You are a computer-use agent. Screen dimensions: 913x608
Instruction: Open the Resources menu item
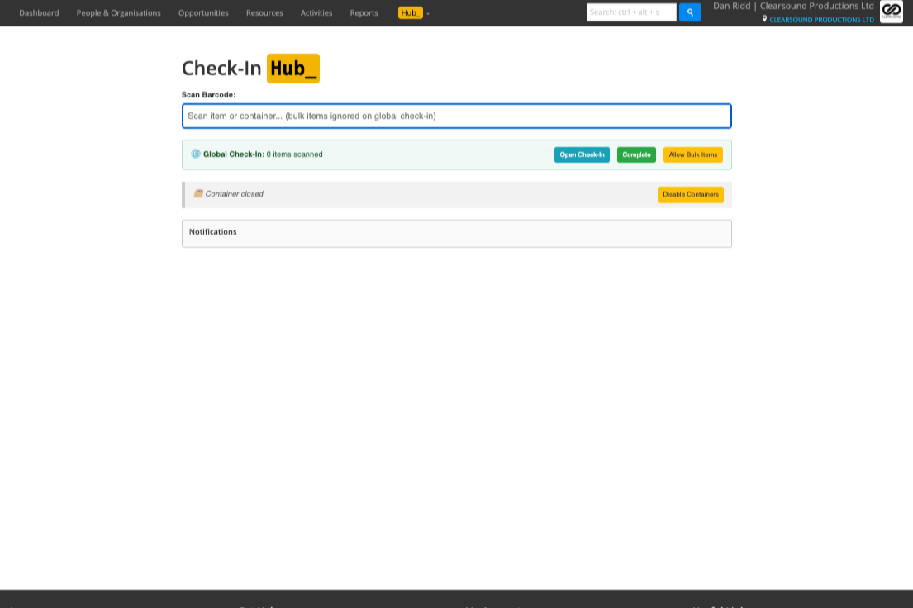(264, 12)
